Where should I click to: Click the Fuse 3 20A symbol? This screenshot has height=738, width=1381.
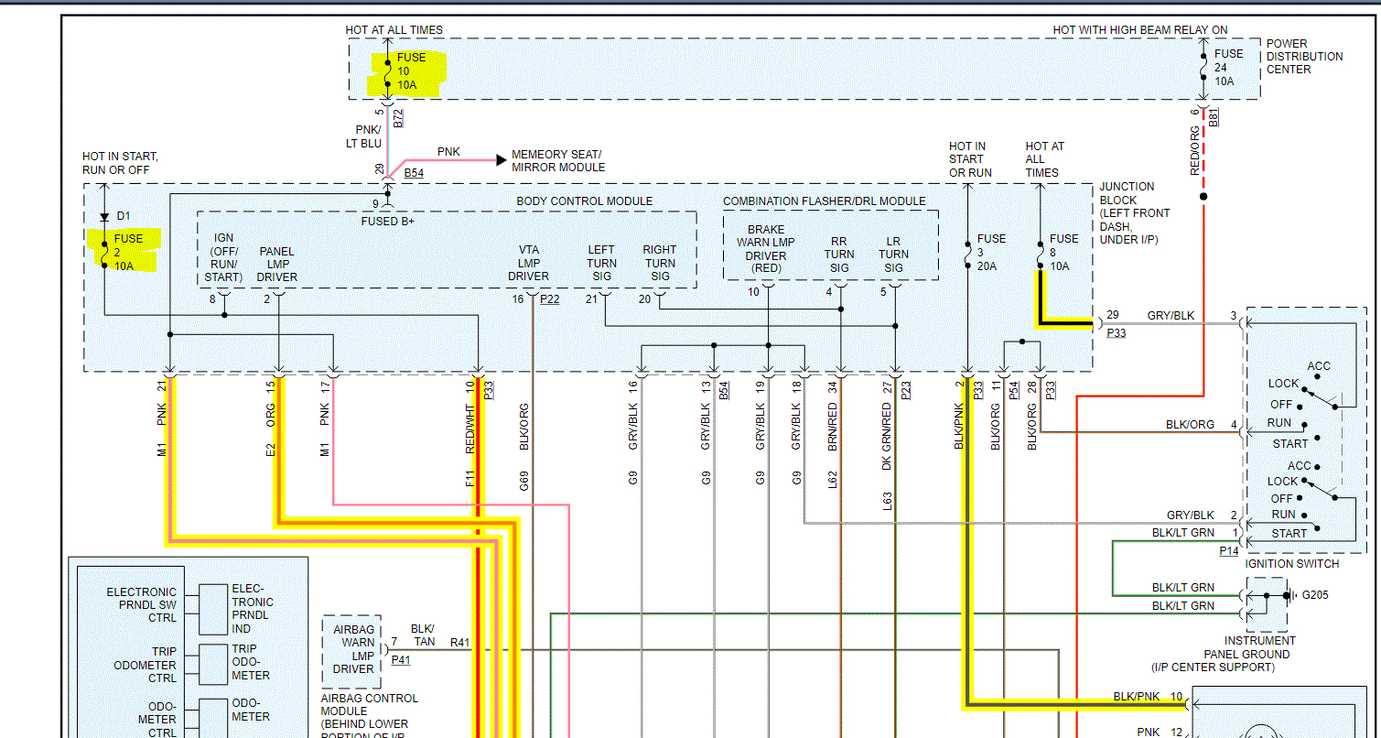click(x=967, y=252)
